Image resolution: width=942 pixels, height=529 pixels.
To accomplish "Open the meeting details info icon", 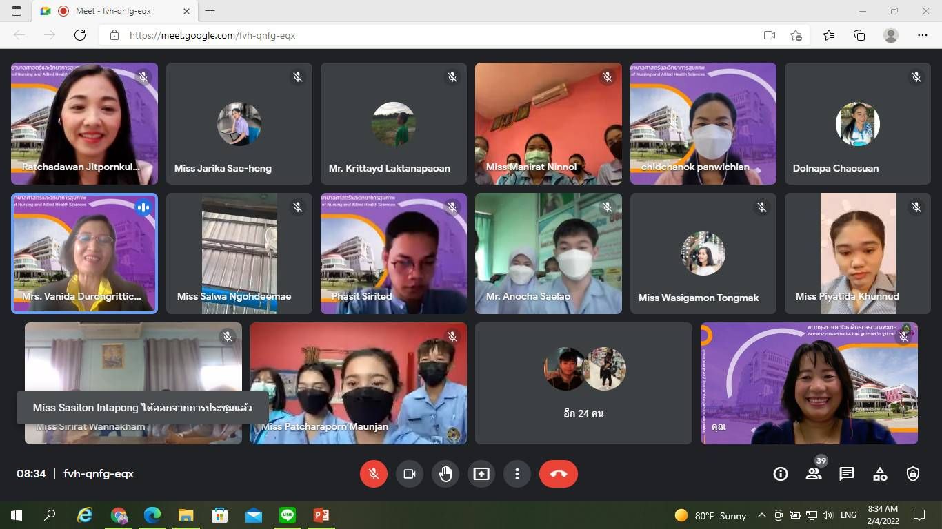I will [781, 474].
